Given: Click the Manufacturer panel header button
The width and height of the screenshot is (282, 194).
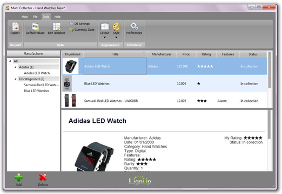Looking at the screenshot, I should (x=33, y=53).
